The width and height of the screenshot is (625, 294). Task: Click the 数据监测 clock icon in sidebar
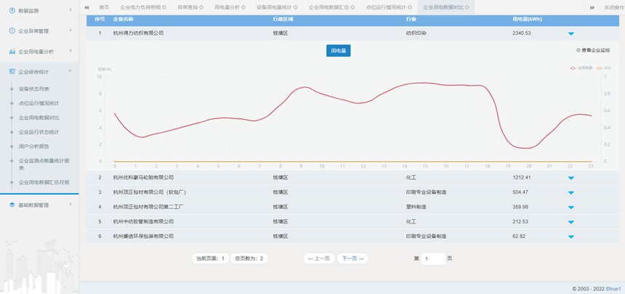click(x=12, y=11)
